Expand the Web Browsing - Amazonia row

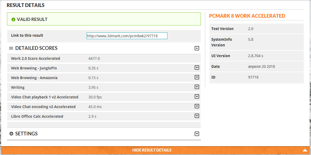[x=197, y=77]
